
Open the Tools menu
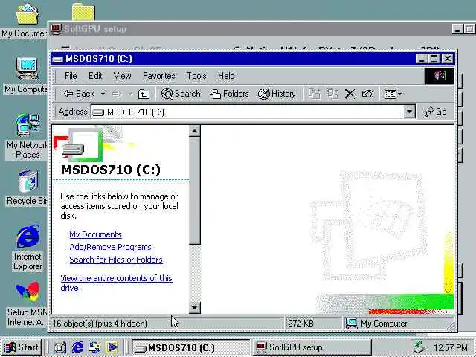(x=196, y=76)
